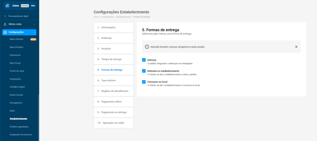This screenshot has width=317, height=141.
Task: Expand the Minha conta chevron
Action: tap(34, 24)
